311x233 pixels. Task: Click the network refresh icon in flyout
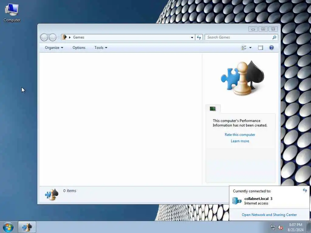click(305, 191)
